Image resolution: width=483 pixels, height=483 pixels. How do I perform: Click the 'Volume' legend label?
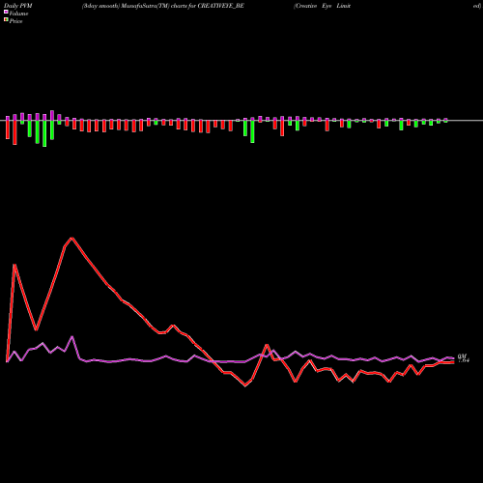[18, 14]
